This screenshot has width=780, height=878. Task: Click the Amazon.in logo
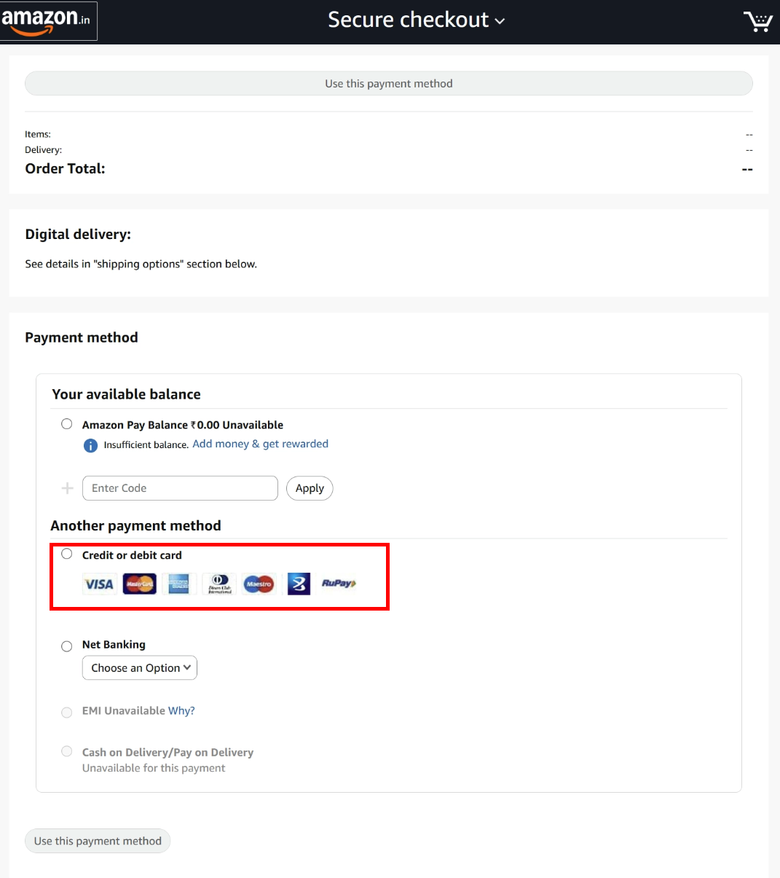tap(47, 20)
